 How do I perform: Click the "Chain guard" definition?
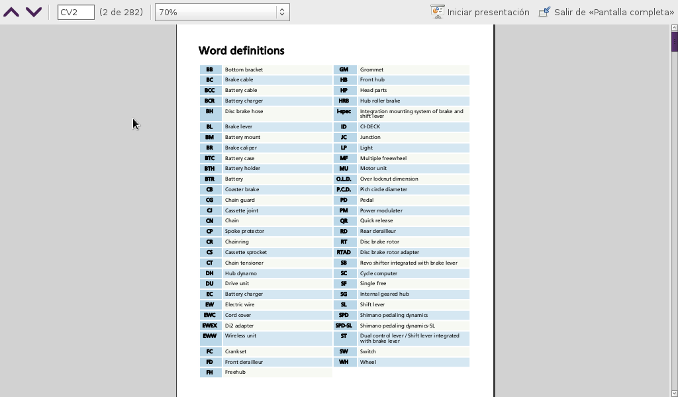pyautogui.click(x=240, y=200)
